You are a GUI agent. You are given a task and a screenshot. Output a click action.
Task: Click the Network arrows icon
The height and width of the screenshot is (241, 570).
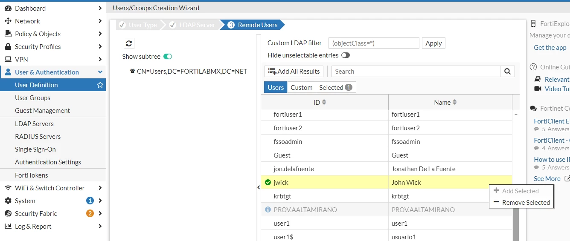[8, 21]
